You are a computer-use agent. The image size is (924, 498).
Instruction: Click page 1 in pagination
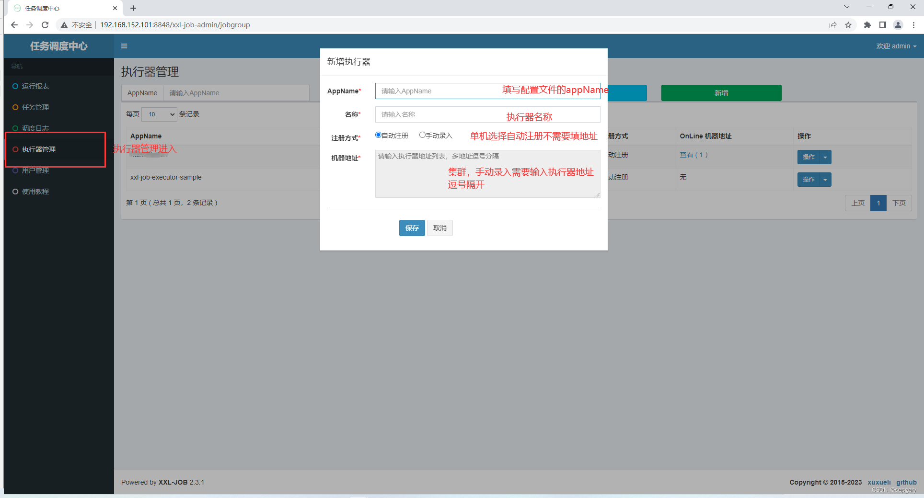[x=878, y=203]
